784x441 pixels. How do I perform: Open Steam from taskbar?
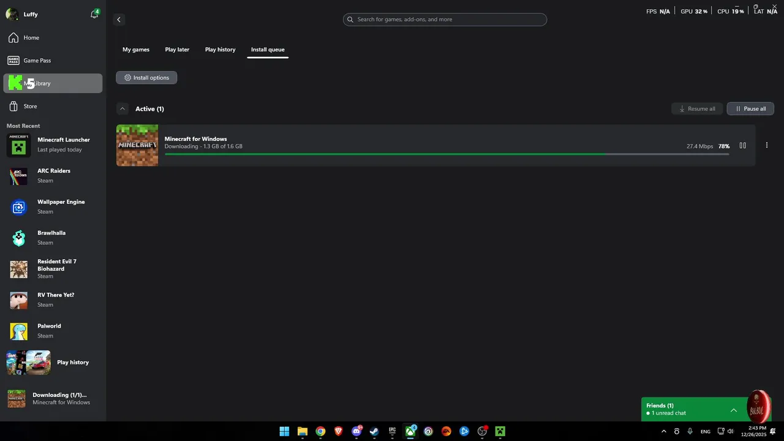374,432
